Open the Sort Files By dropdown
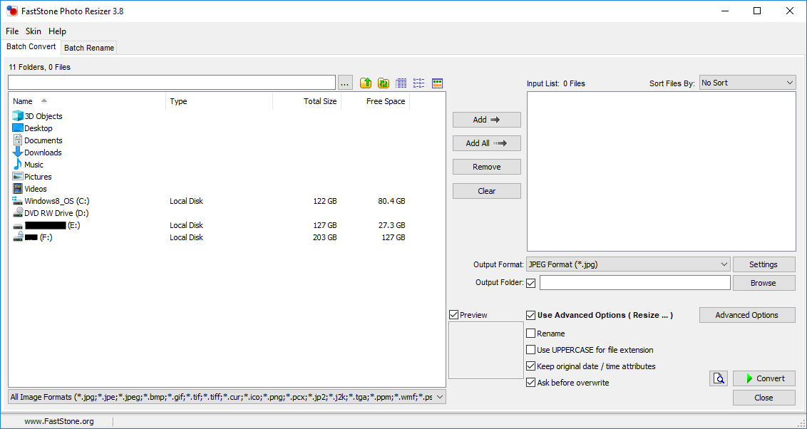 (747, 83)
